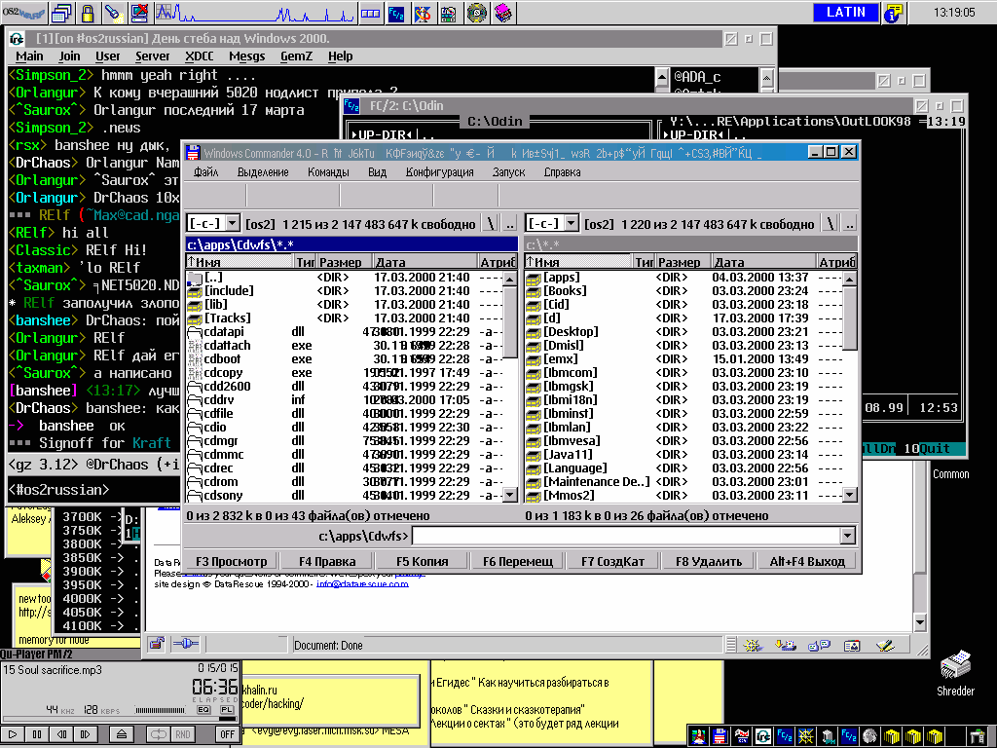Launch FC/2 from the WarpCenter top bar
This screenshot has height=748, width=997.
(396, 13)
